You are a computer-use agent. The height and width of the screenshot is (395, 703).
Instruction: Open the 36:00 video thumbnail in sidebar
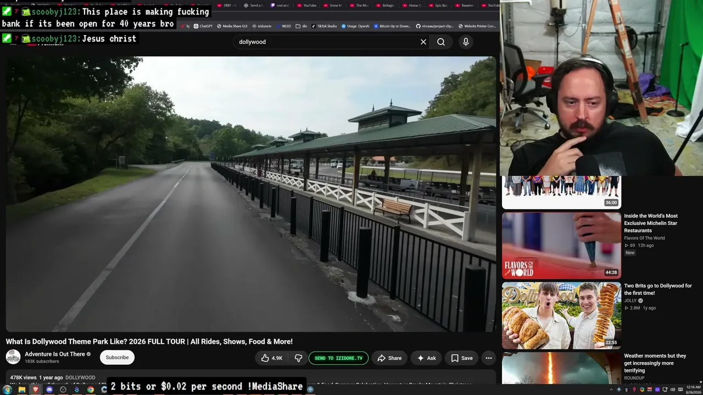(x=561, y=193)
